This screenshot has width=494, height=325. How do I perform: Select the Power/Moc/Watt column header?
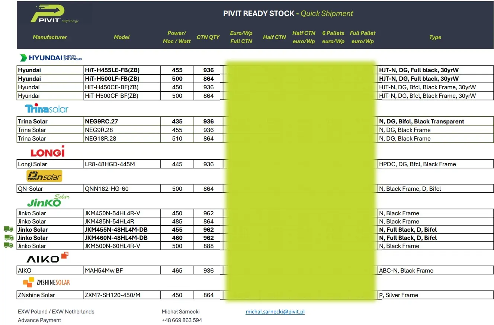(x=177, y=37)
